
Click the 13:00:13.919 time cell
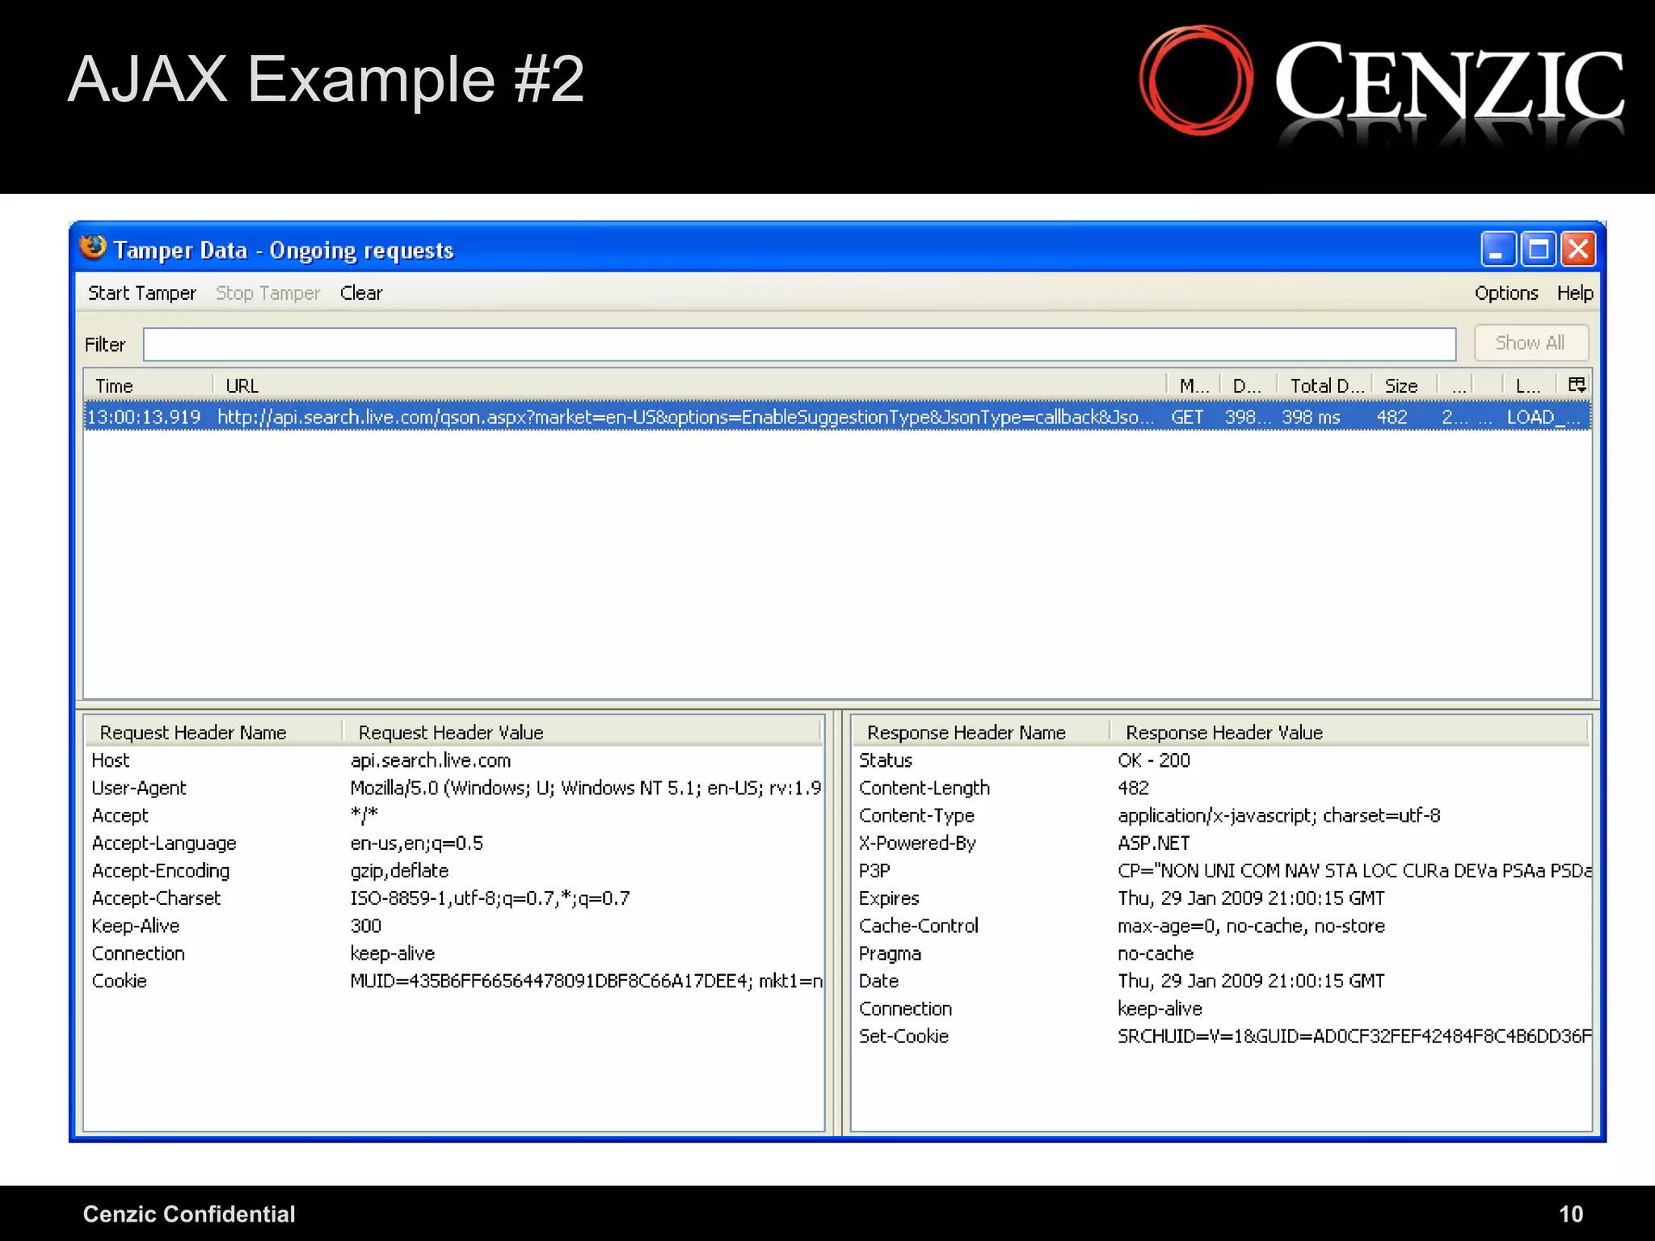(144, 418)
